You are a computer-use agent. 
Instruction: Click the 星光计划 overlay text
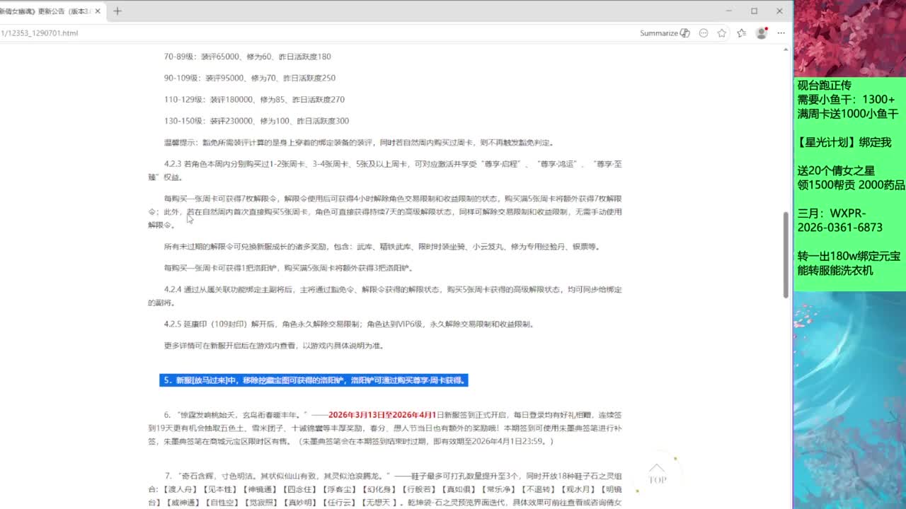844,142
